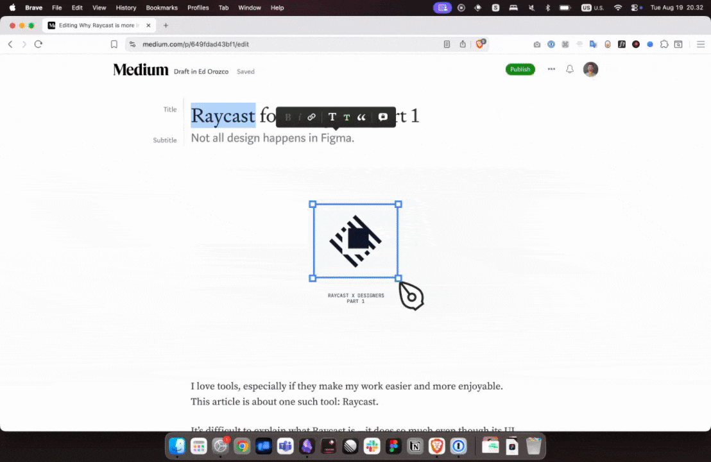Click the purple screen recording indicator
711x462 pixels.
442,8
